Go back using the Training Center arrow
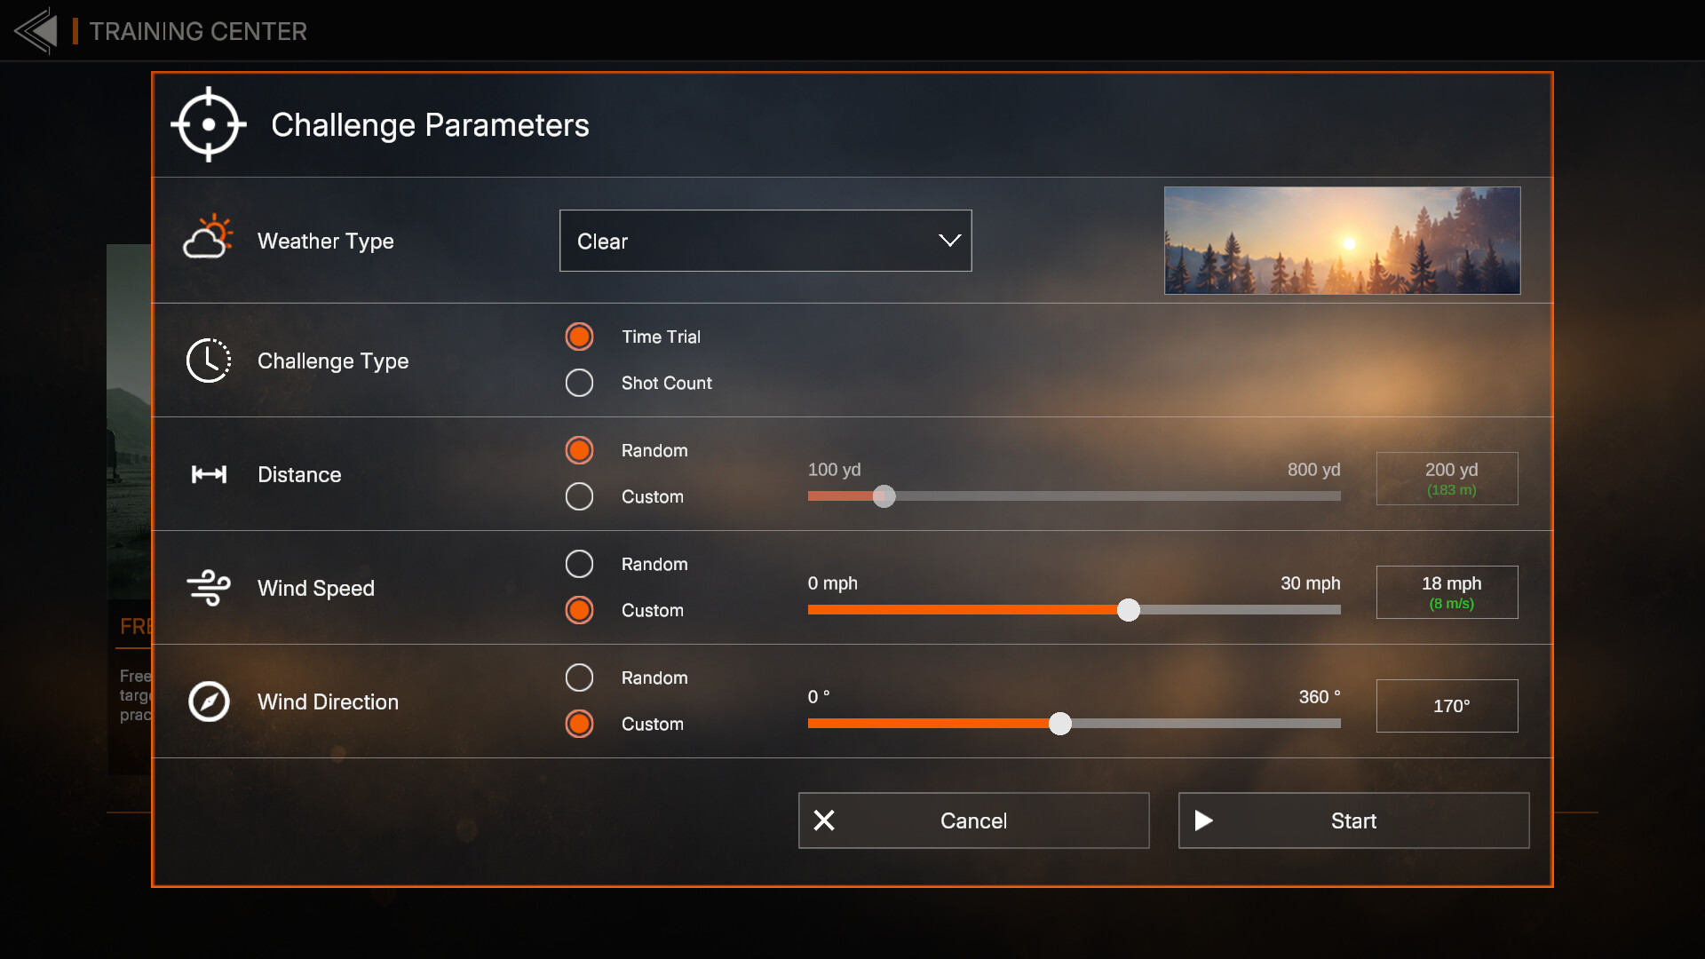Image resolution: width=1705 pixels, height=959 pixels. pyautogui.click(x=36, y=31)
